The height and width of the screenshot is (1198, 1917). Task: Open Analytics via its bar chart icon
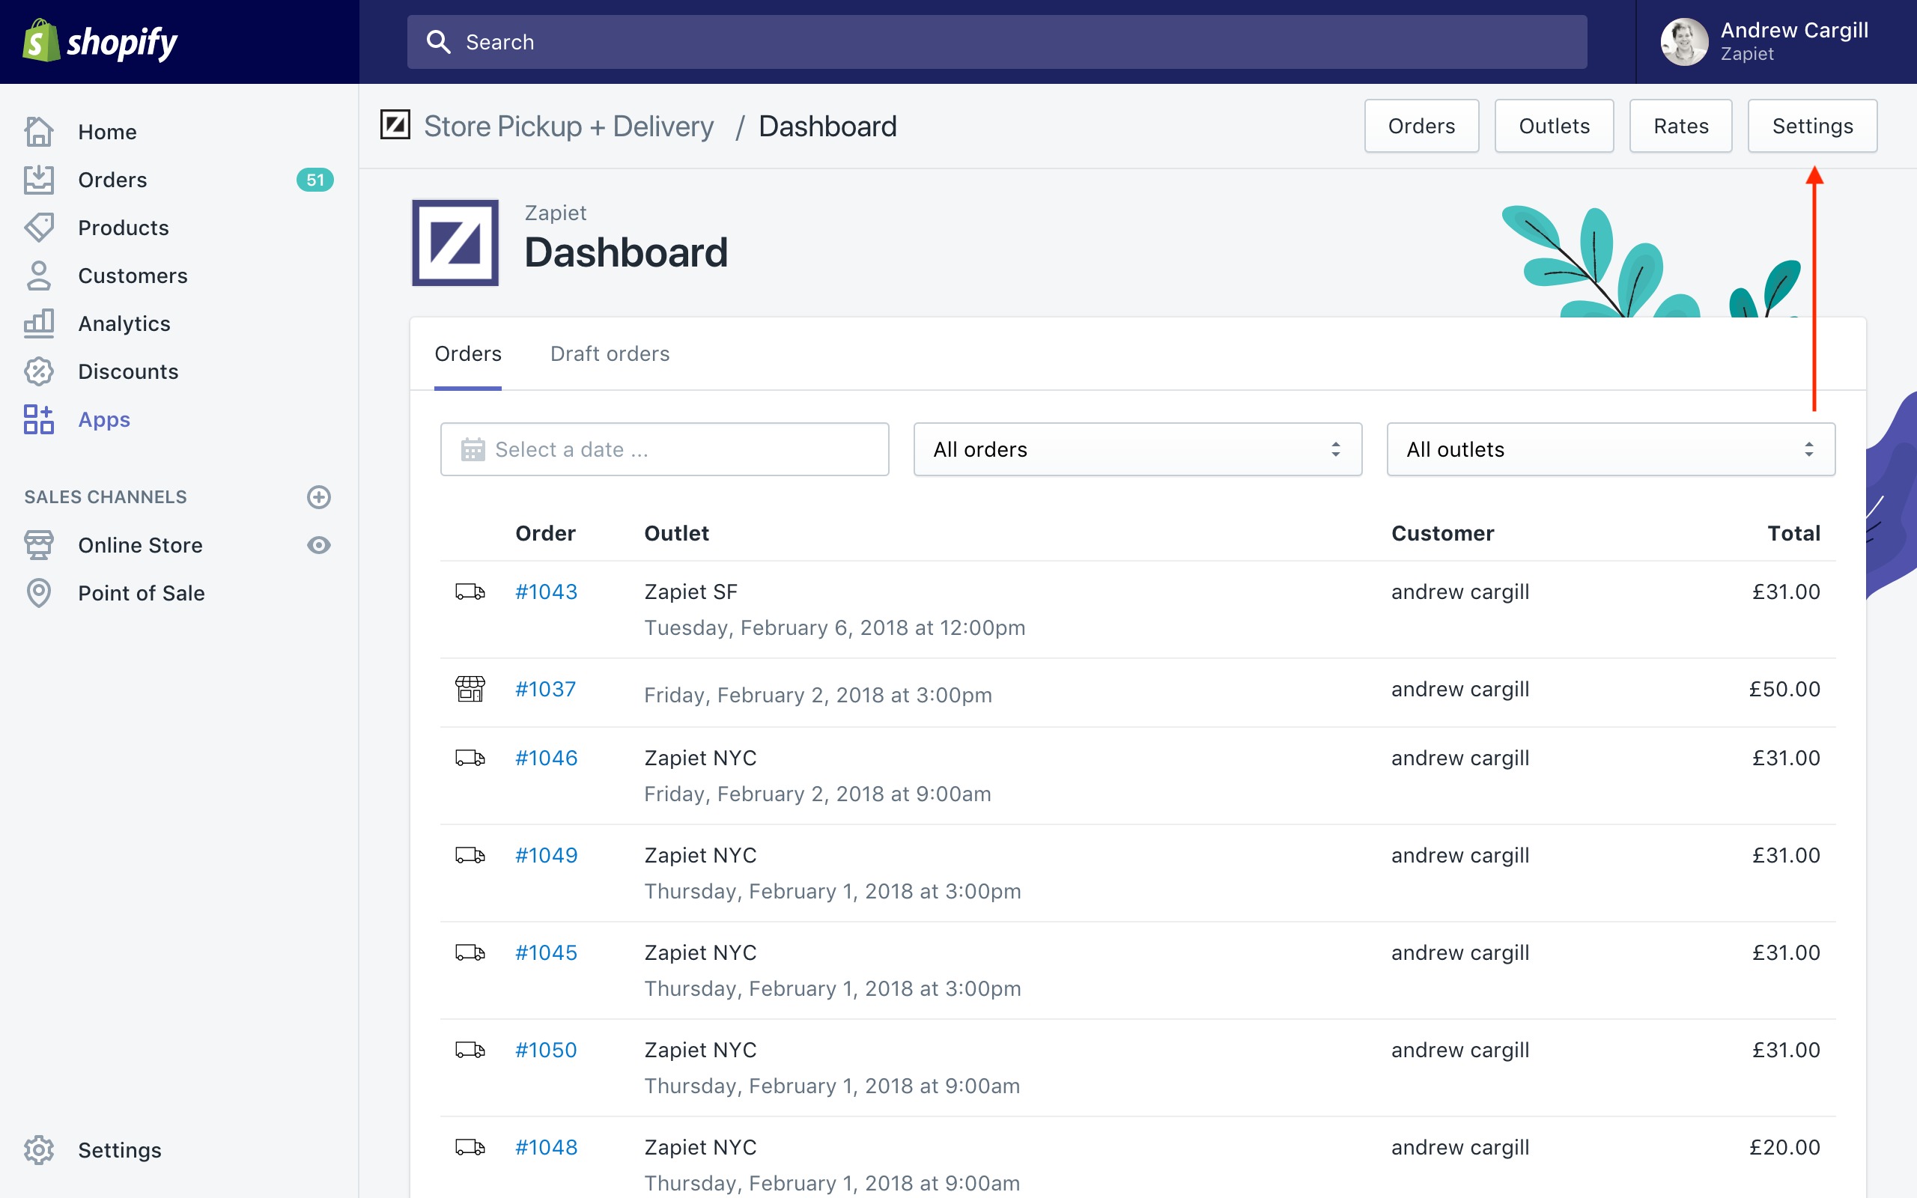[39, 323]
